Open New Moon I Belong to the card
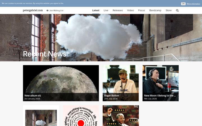Screen dimensions: 202x126 click(x=160, y=83)
